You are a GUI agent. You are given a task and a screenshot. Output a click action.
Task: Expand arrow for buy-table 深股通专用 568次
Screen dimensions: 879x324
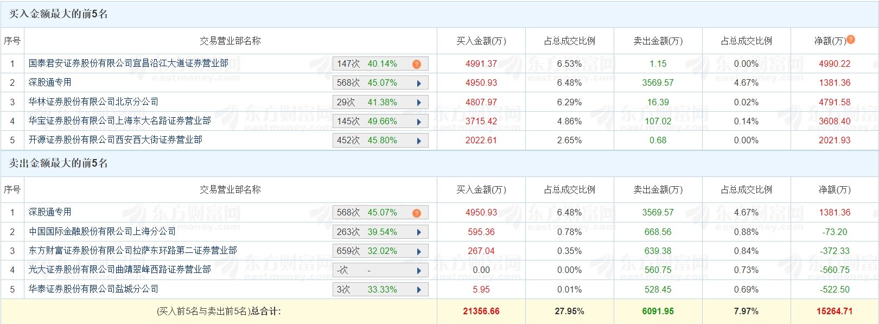419,84
